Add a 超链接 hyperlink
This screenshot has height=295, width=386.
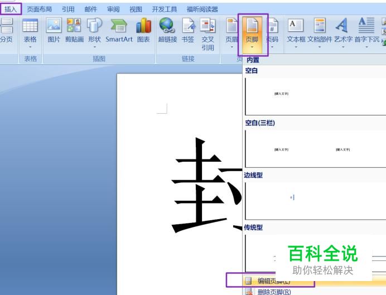coord(168,31)
